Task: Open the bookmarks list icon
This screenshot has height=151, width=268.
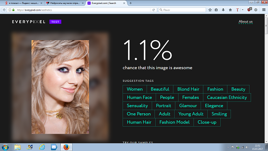Action: coord(216,10)
